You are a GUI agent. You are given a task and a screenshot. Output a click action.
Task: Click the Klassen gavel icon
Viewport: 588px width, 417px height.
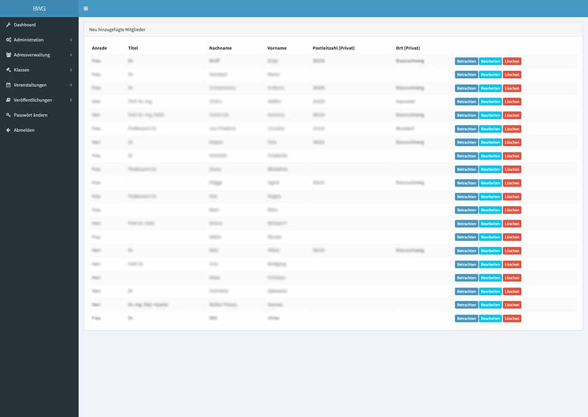8,70
